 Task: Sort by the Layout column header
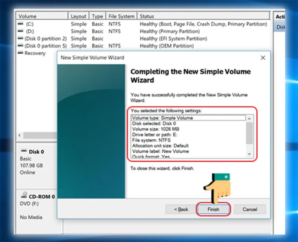pyautogui.click(x=78, y=16)
